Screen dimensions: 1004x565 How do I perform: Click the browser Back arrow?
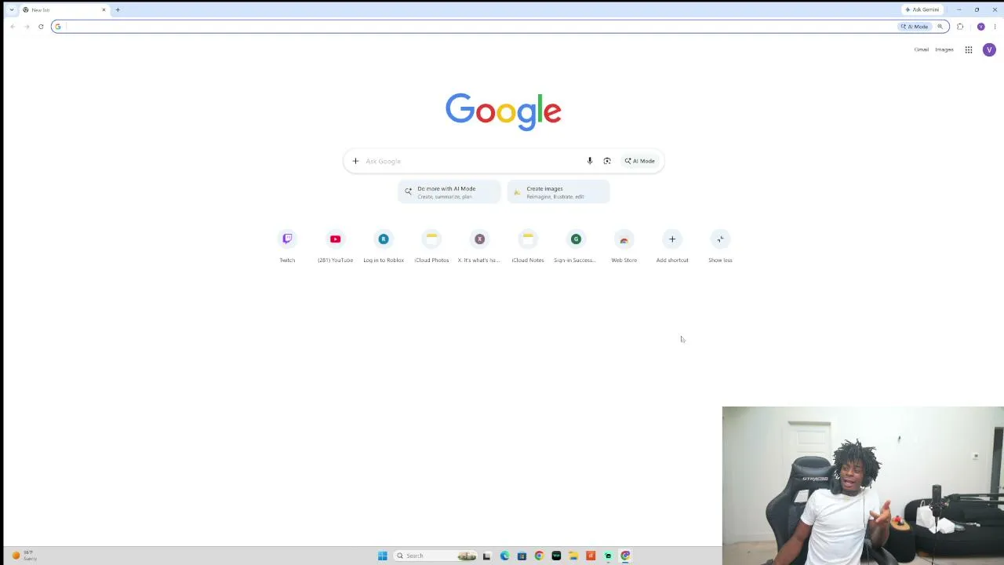click(x=13, y=27)
